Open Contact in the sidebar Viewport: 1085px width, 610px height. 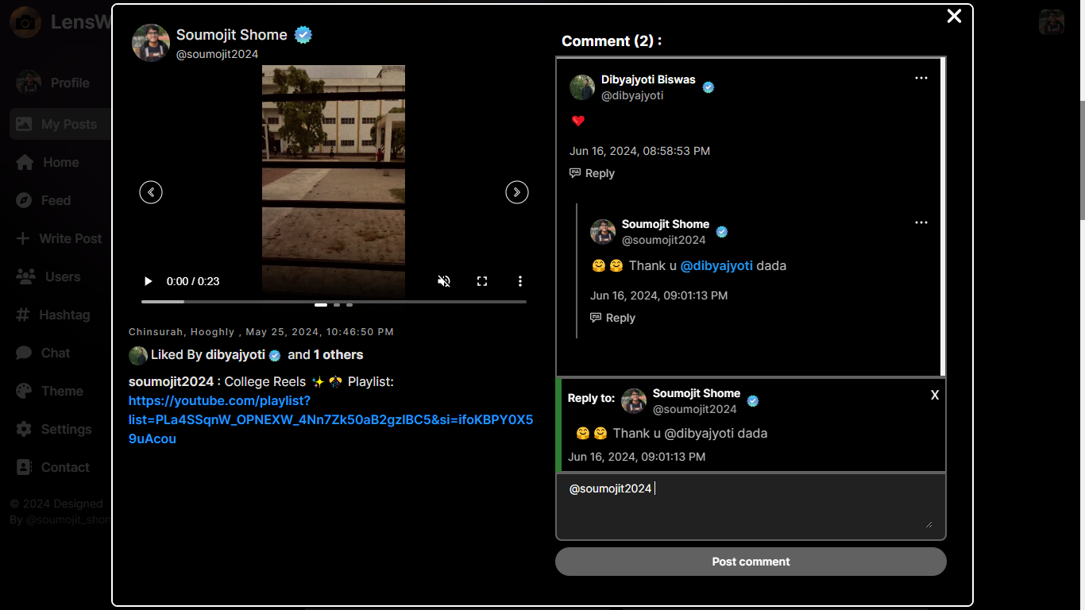point(60,467)
